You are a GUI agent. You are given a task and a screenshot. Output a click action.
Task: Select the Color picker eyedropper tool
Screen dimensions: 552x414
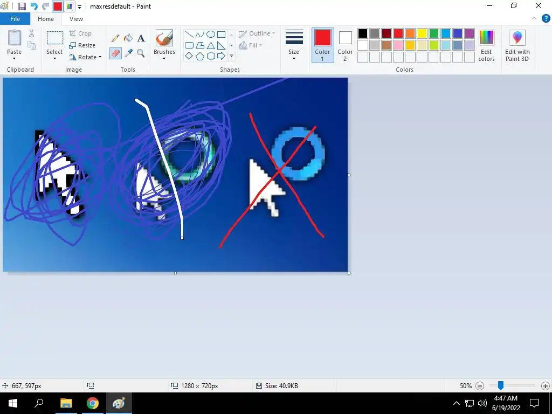point(128,53)
